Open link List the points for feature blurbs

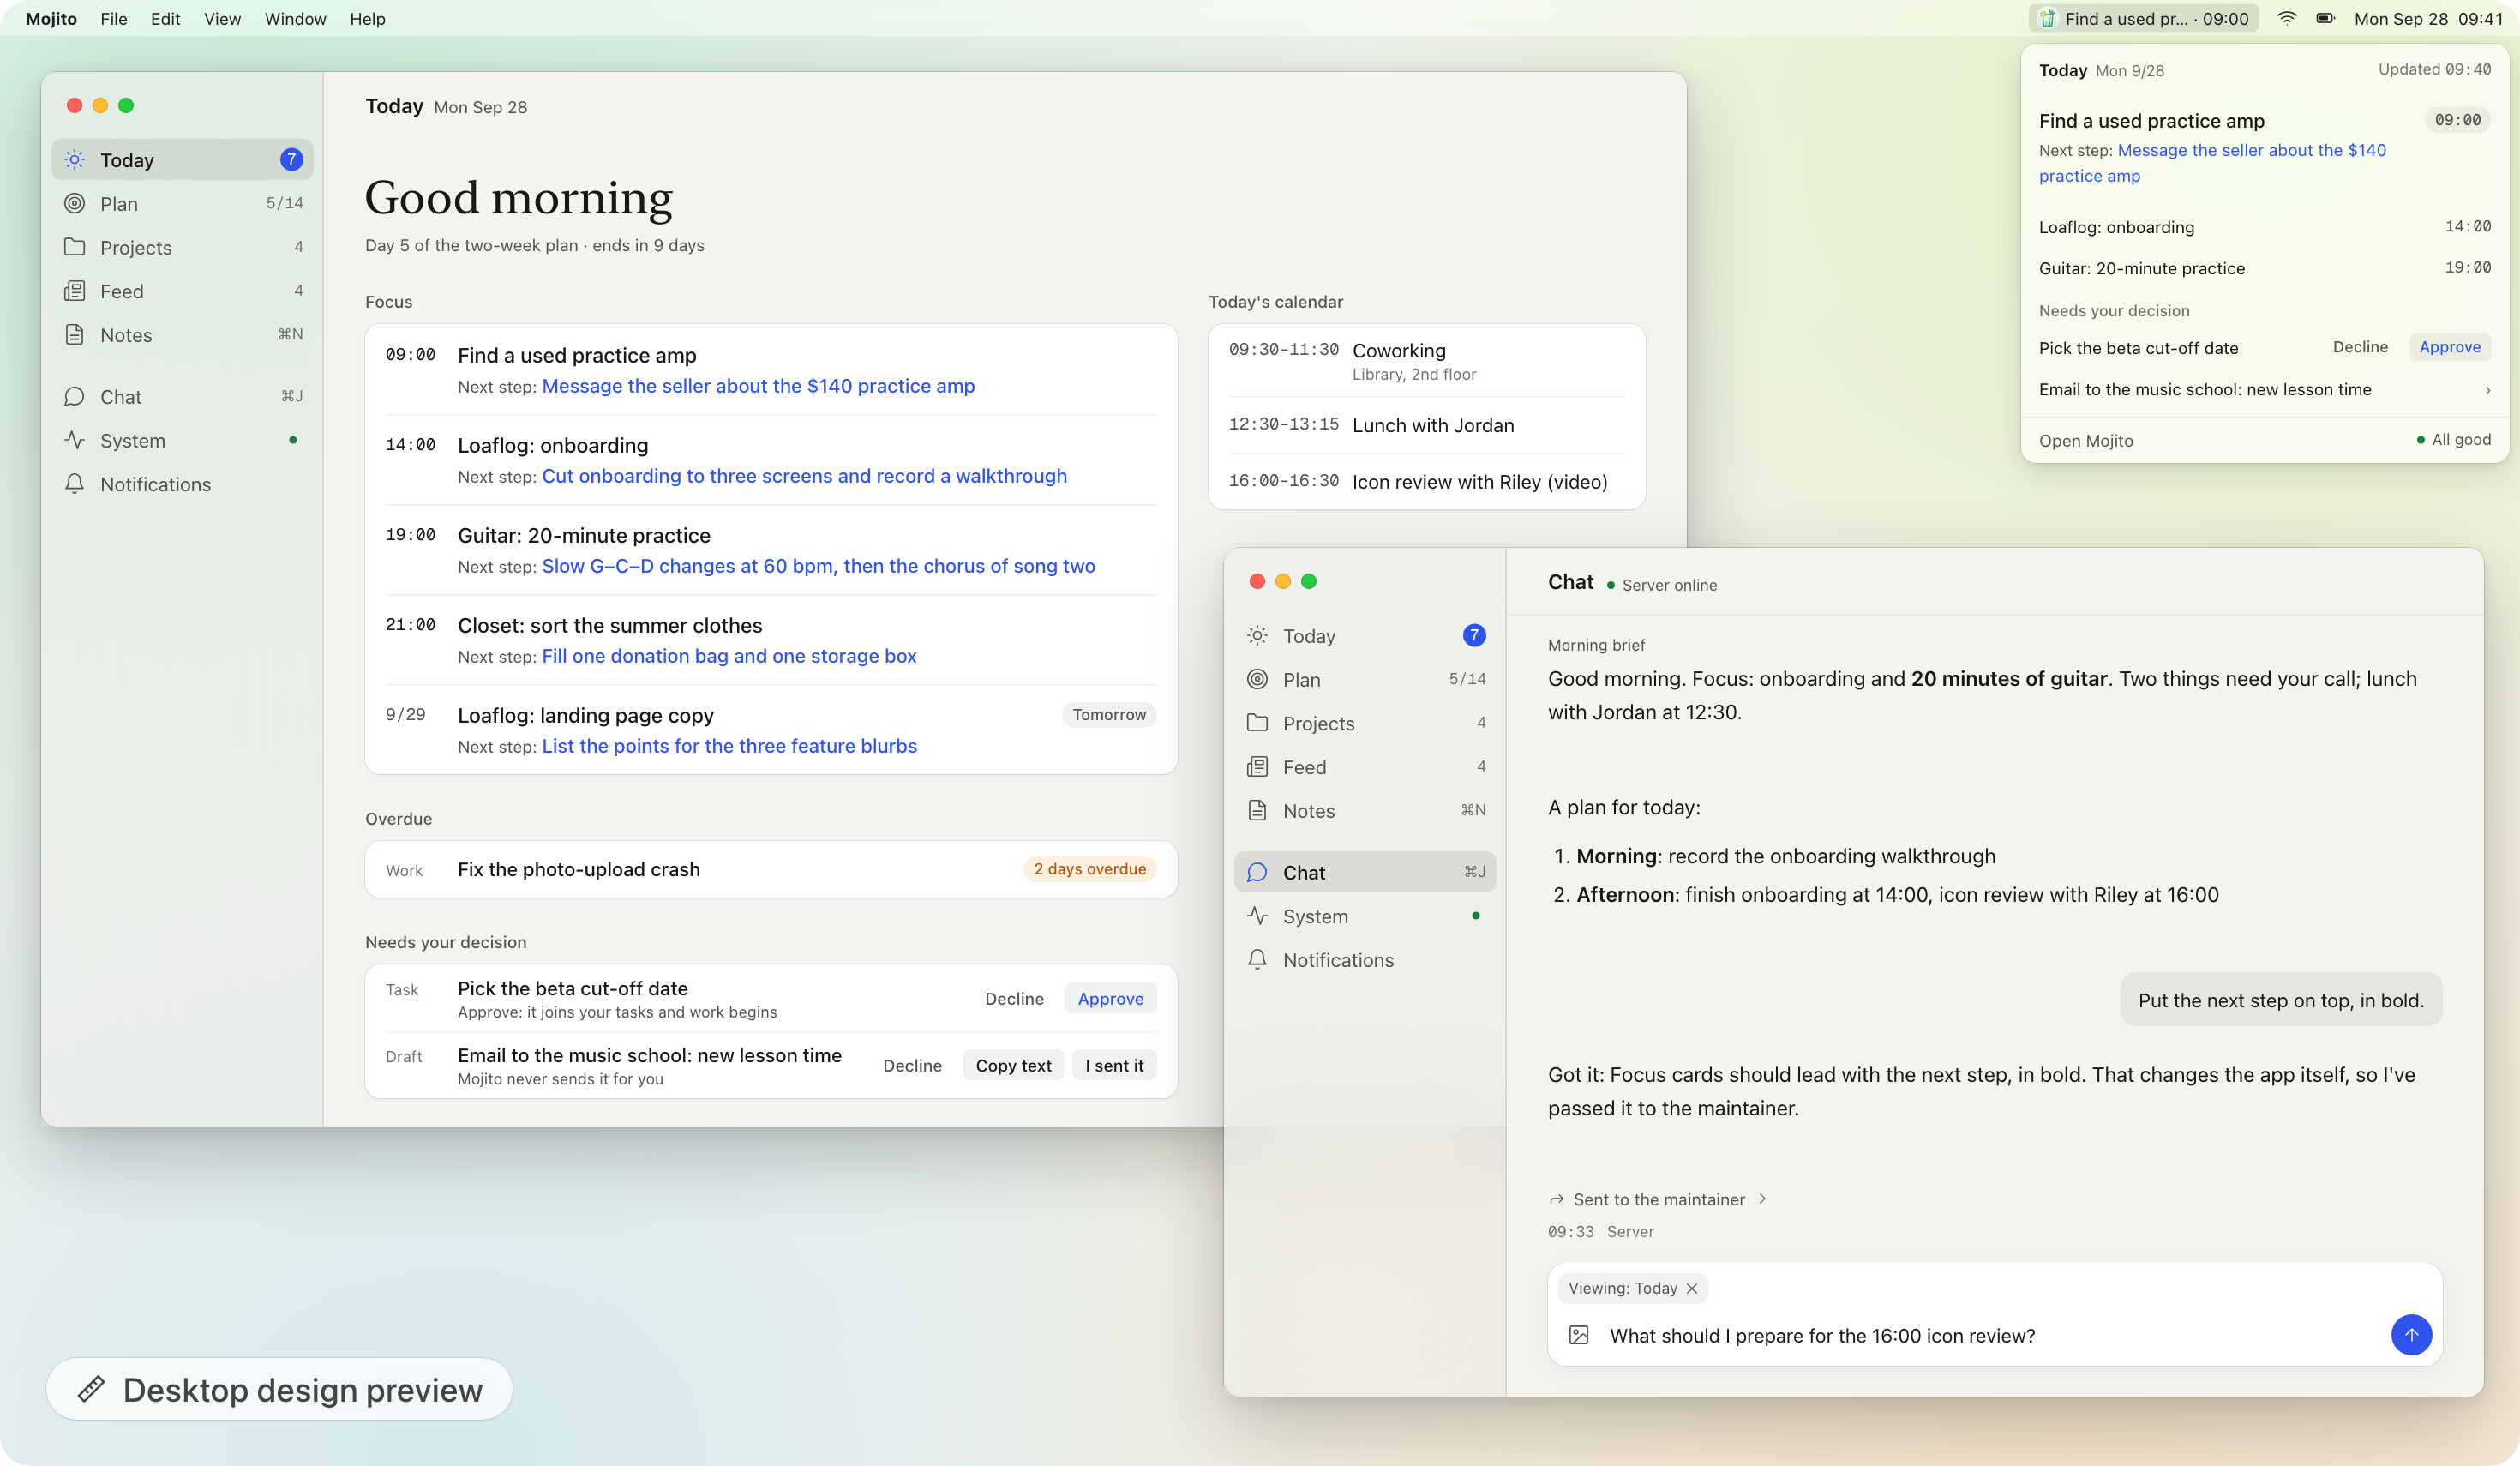(x=729, y=746)
